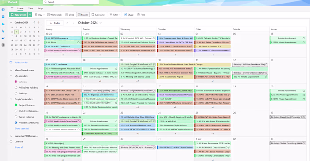Open the To Do checkmark icon
This screenshot has width=310, height=161.
click(x=3, y=38)
